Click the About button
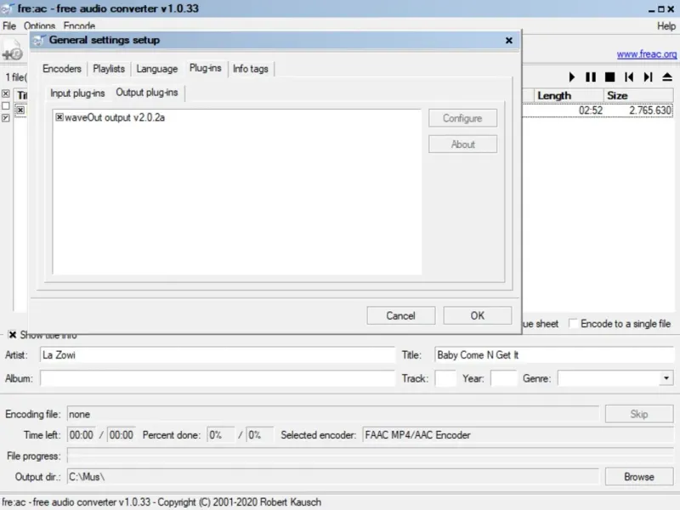 point(462,144)
